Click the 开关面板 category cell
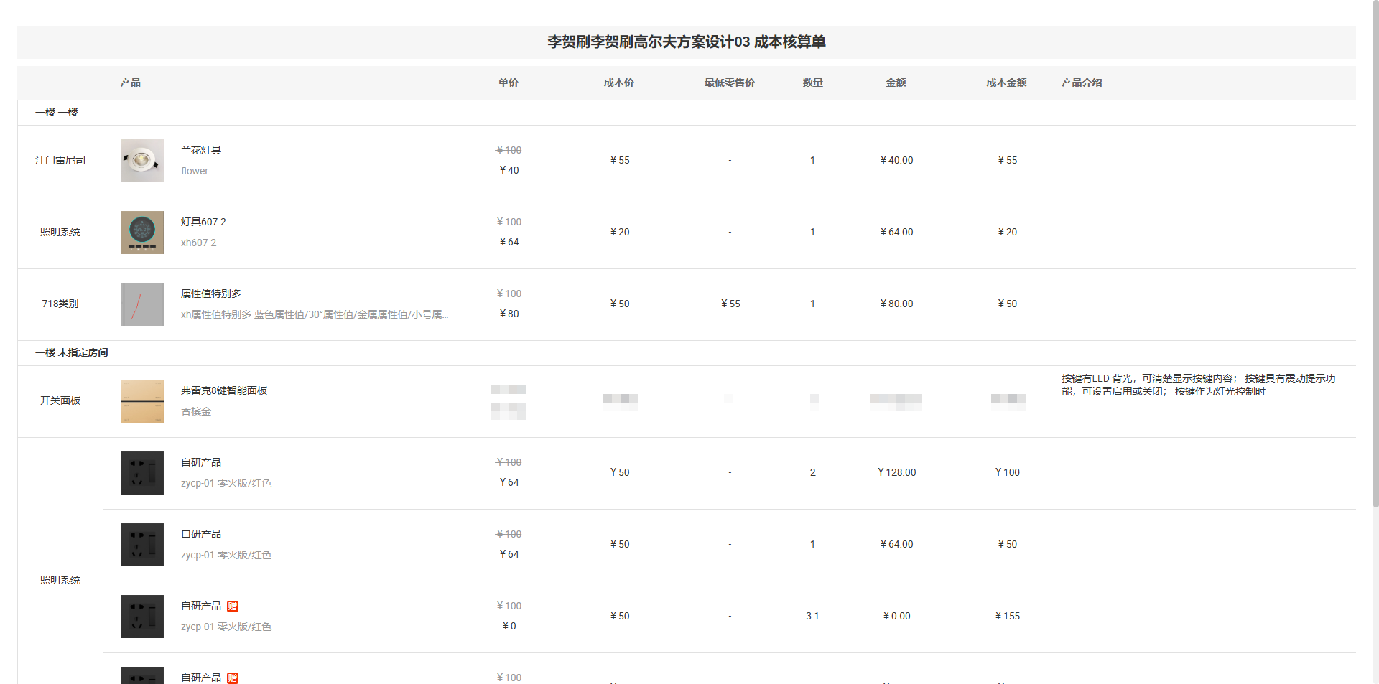The height and width of the screenshot is (684, 1379). 60,400
